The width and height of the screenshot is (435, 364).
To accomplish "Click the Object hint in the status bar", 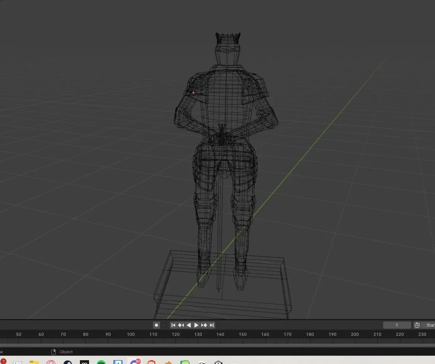I will point(66,352).
